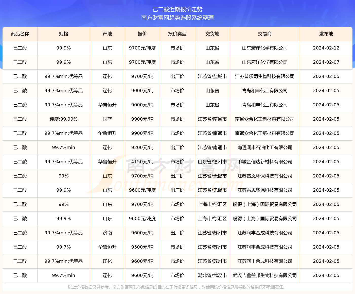Select the 产地 column header

[108, 34]
